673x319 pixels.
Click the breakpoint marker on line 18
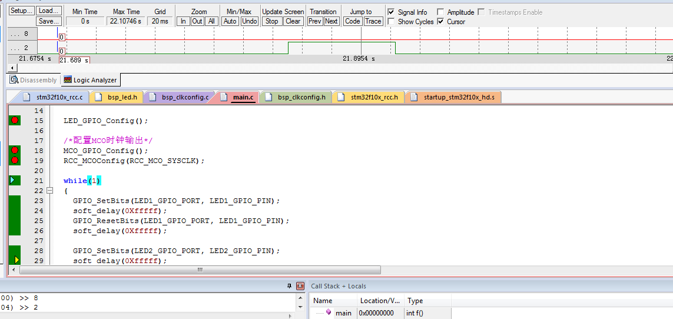15,151
